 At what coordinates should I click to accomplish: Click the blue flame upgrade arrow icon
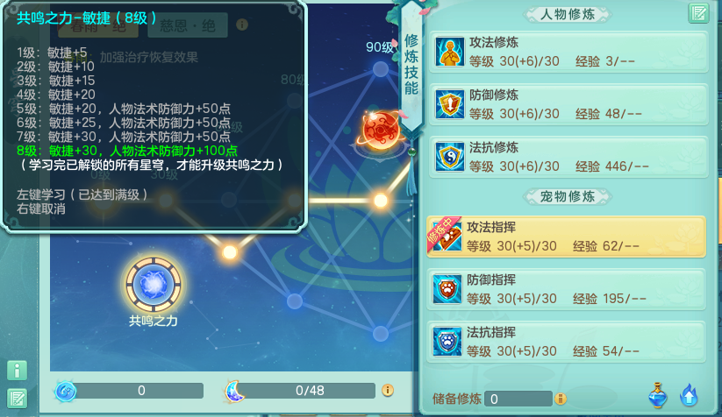point(689,395)
